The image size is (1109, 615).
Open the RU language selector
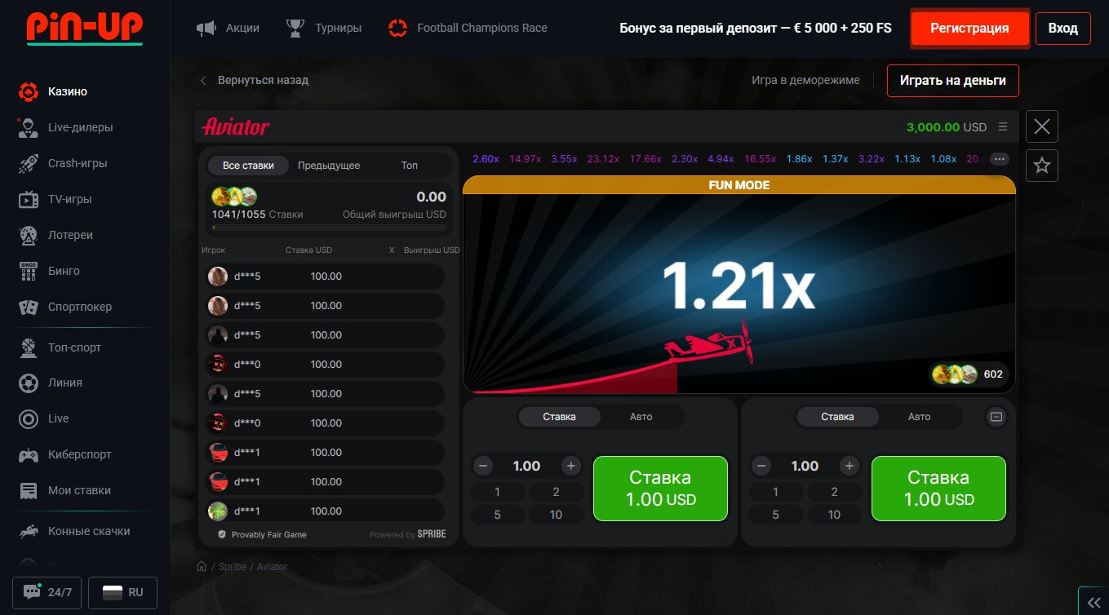[x=122, y=592]
